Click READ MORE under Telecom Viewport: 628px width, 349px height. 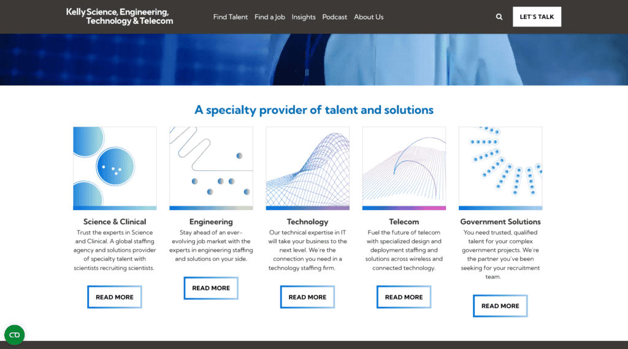pyautogui.click(x=404, y=297)
